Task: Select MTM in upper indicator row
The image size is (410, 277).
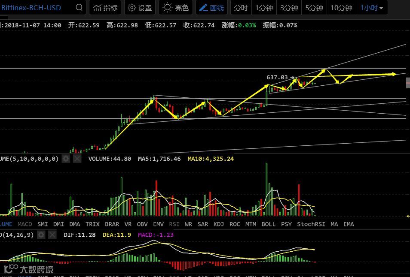Action: point(251,224)
